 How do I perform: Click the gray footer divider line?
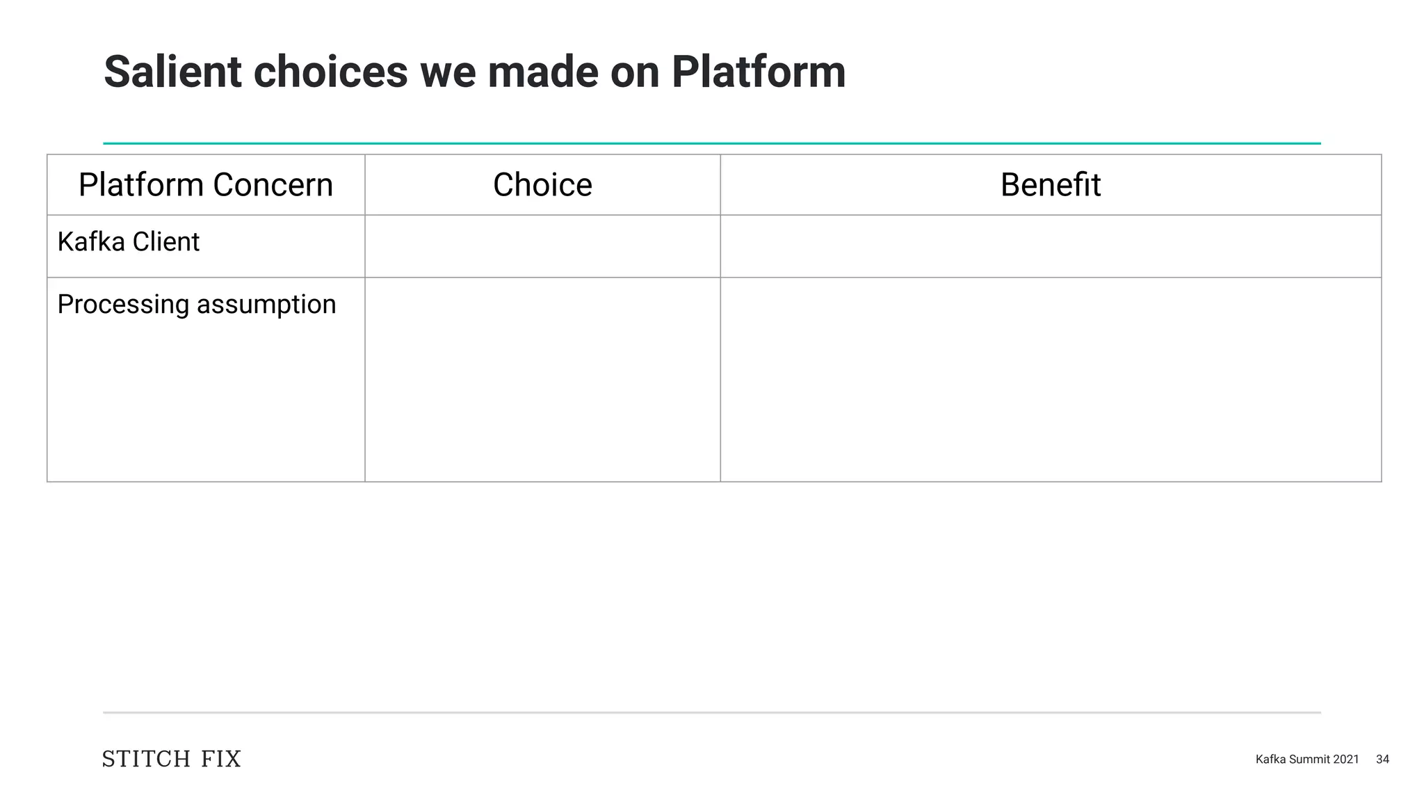[x=711, y=712]
